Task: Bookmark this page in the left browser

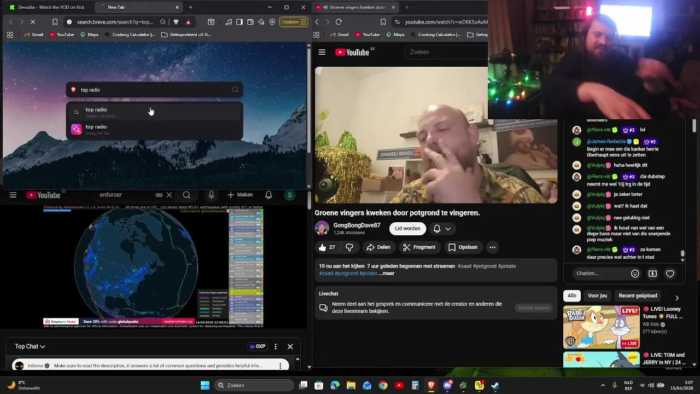Action: (x=55, y=22)
